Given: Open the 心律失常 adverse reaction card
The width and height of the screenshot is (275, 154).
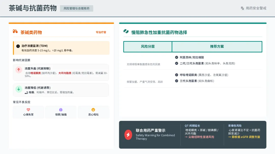Looking at the screenshot, I should [x=29, y=112].
